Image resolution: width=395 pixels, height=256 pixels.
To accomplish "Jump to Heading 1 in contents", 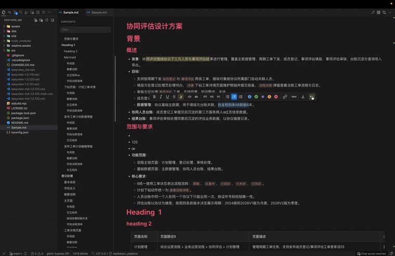I will 68,45.
